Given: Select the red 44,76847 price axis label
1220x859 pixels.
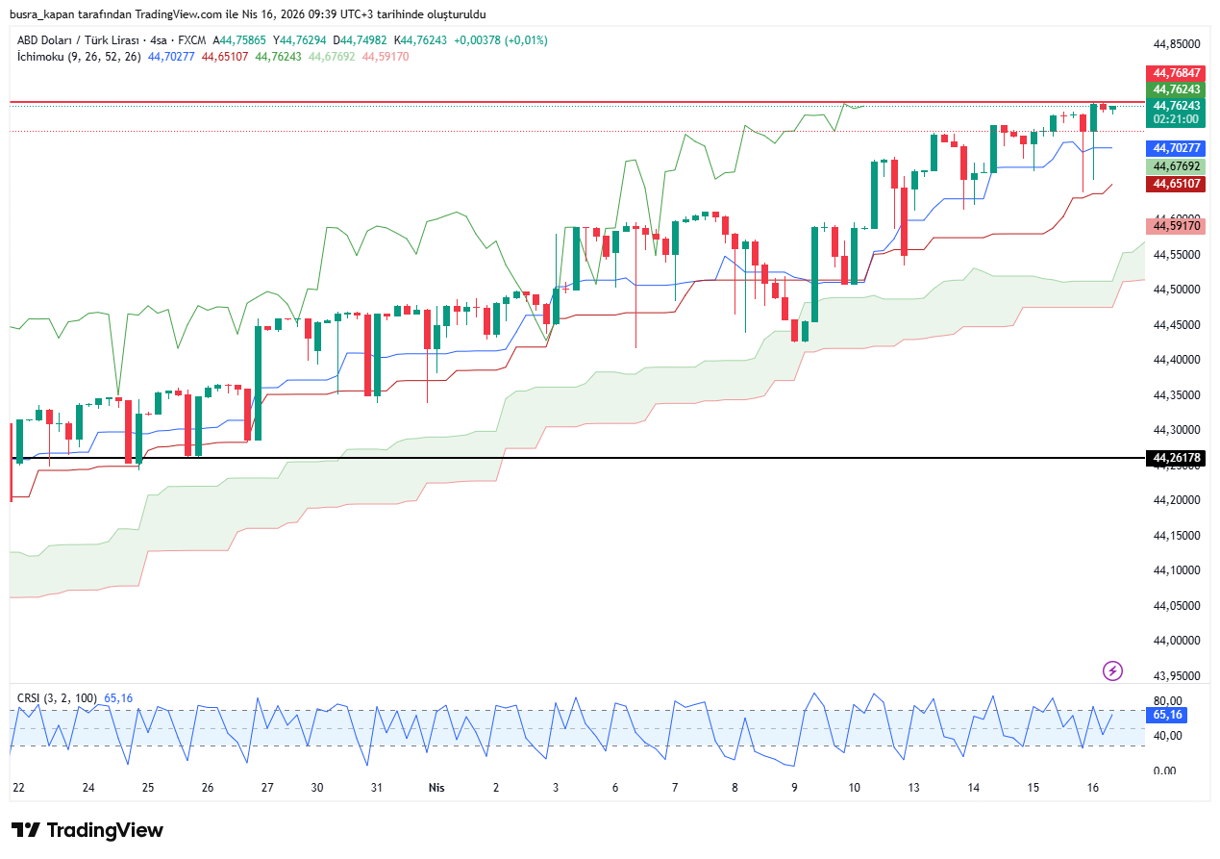Looking at the screenshot, I should point(1176,73).
